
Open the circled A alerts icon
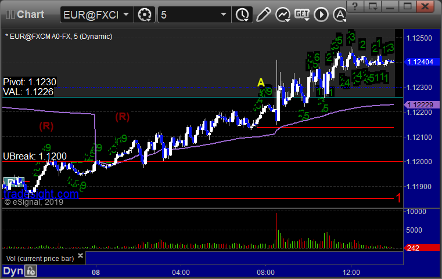[x=340, y=15]
